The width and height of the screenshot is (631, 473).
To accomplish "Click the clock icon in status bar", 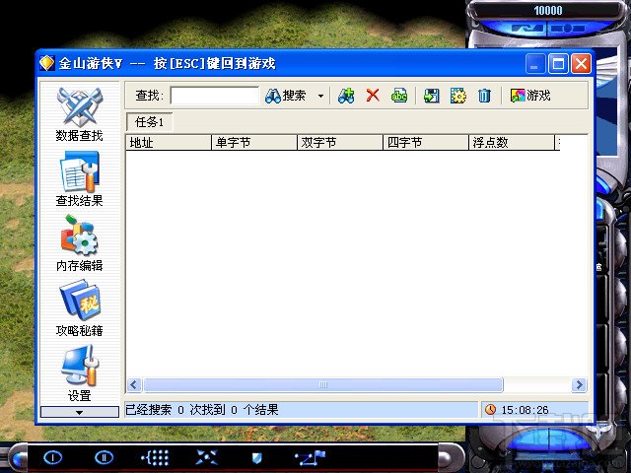I will click(x=490, y=410).
